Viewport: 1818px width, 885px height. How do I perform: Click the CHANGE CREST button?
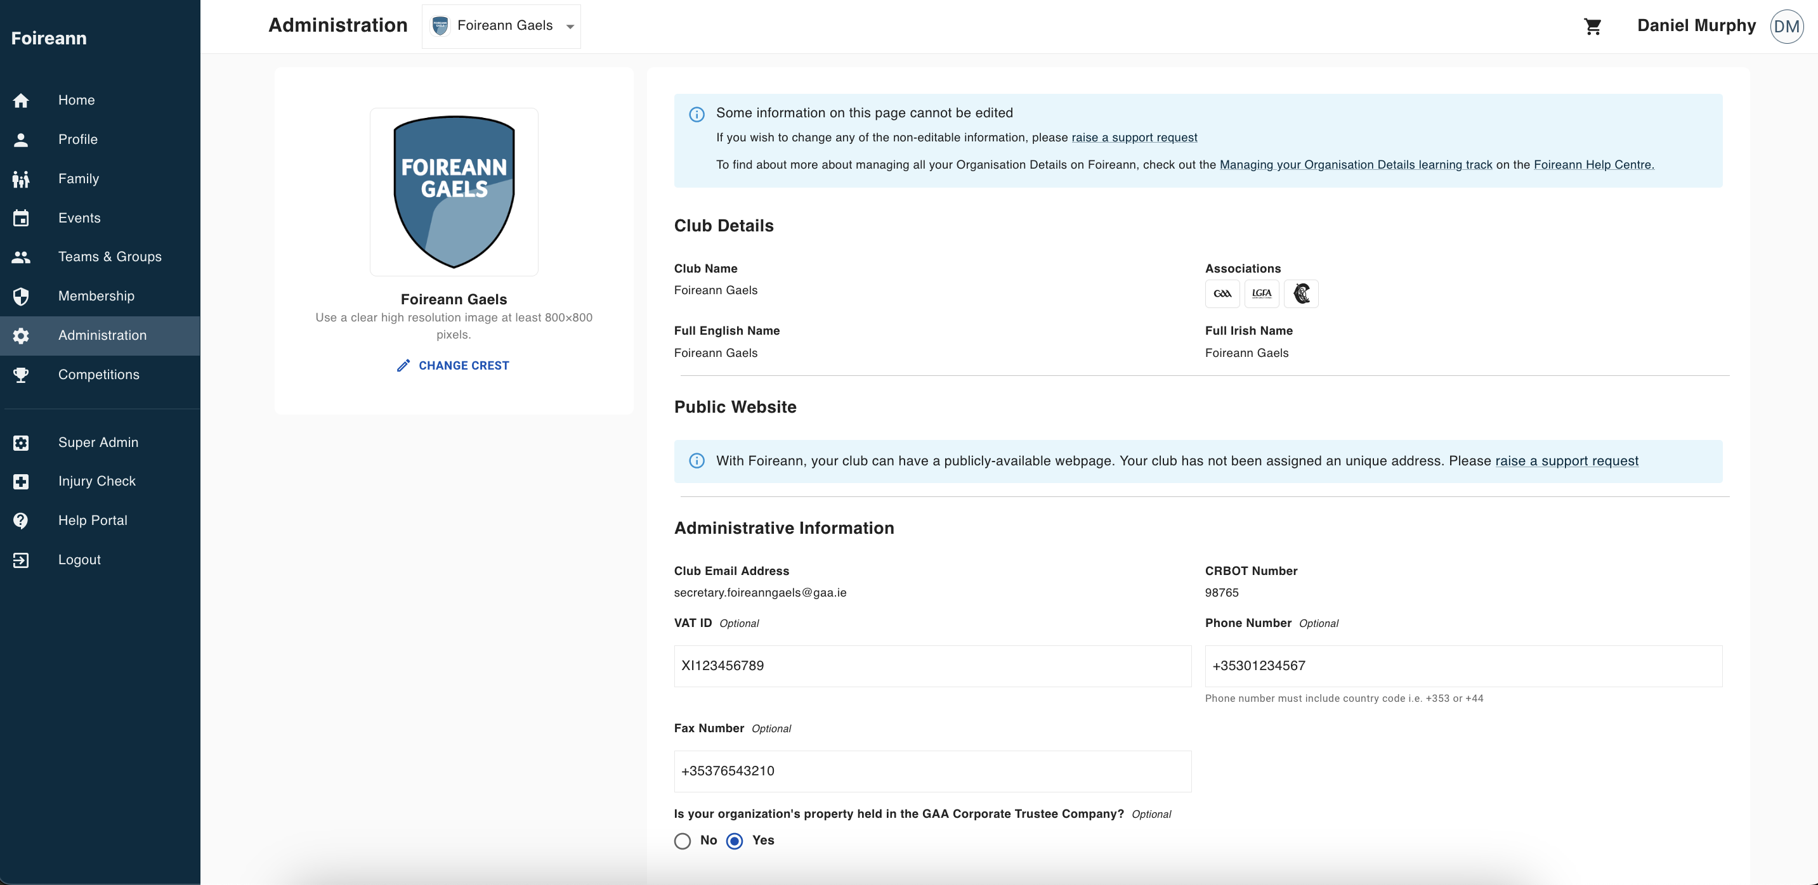453,365
